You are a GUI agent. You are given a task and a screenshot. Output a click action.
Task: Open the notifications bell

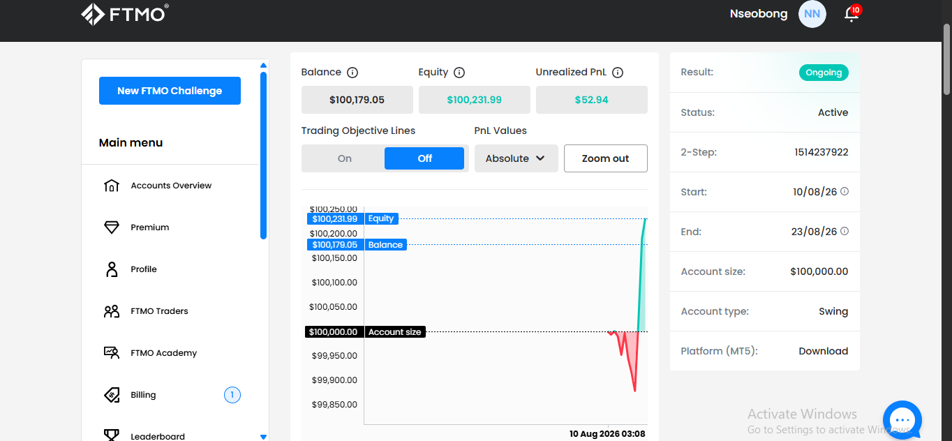point(851,14)
